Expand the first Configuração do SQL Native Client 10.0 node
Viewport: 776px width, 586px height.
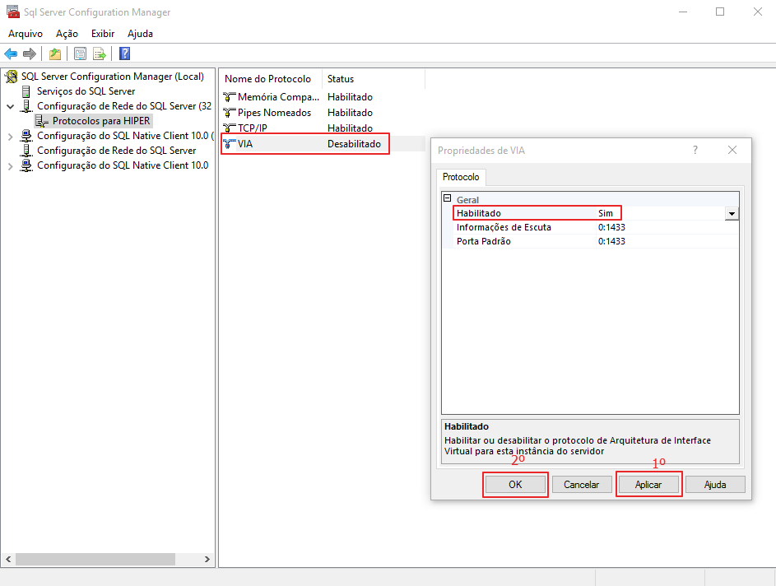[10, 137]
